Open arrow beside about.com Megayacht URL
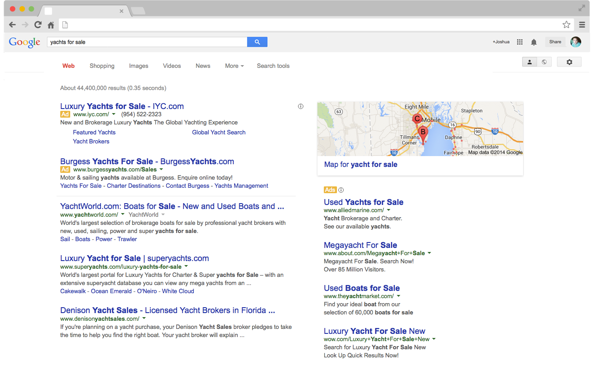596x366 pixels. [429, 253]
